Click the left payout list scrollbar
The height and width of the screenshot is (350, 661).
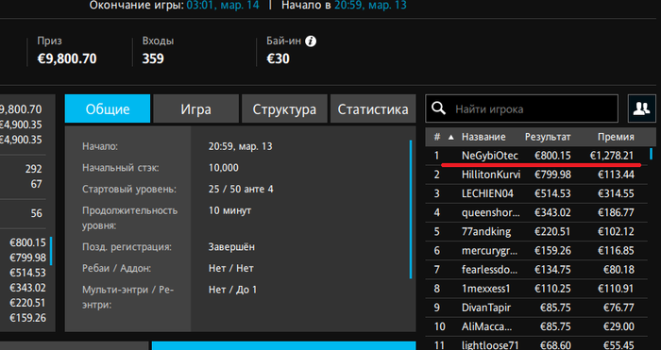[51, 251]
